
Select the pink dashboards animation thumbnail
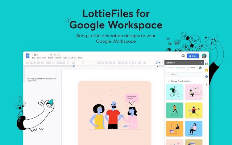(x=194, y=92)
